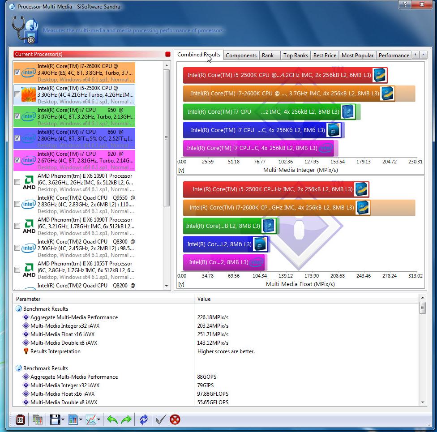437x432 pixels.
Task: Check the Core2 Quad Q8300 checkbox
Action: (x=17, y=248)
